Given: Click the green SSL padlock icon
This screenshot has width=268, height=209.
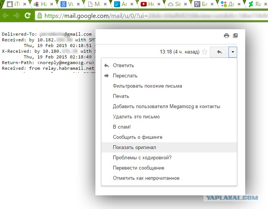Looking at the screenshot, I should coord(40,16).
